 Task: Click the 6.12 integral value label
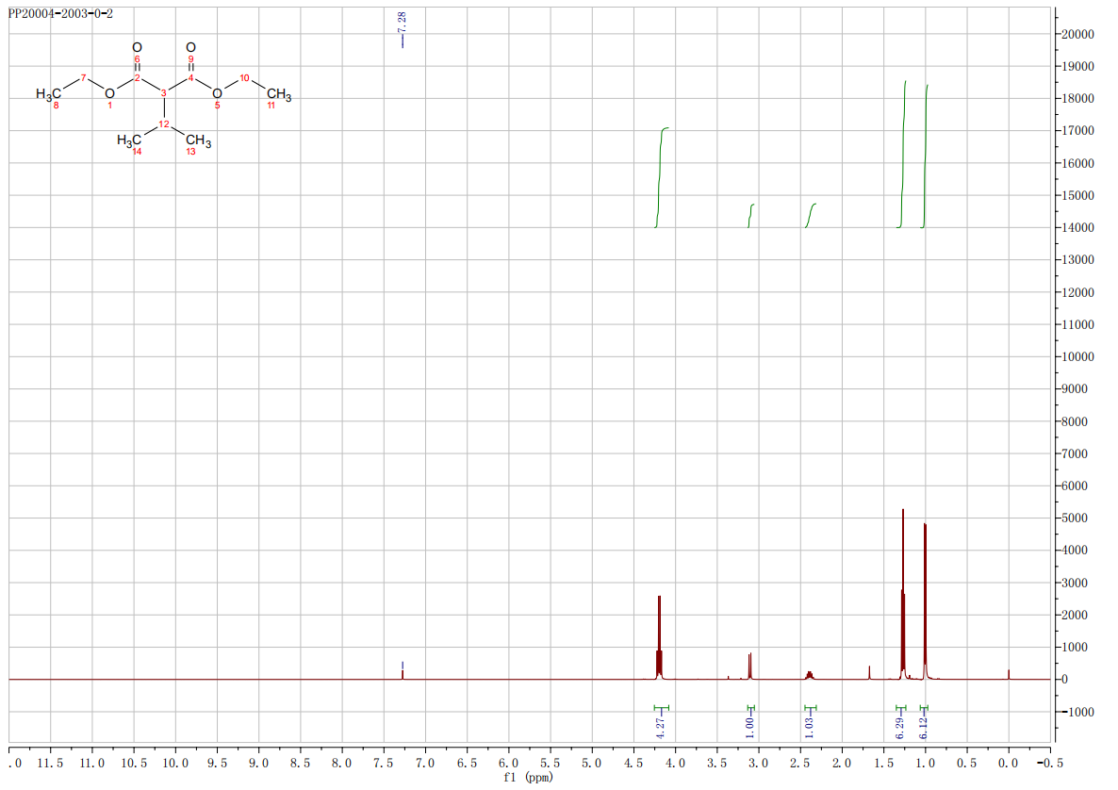coord(924,727)
